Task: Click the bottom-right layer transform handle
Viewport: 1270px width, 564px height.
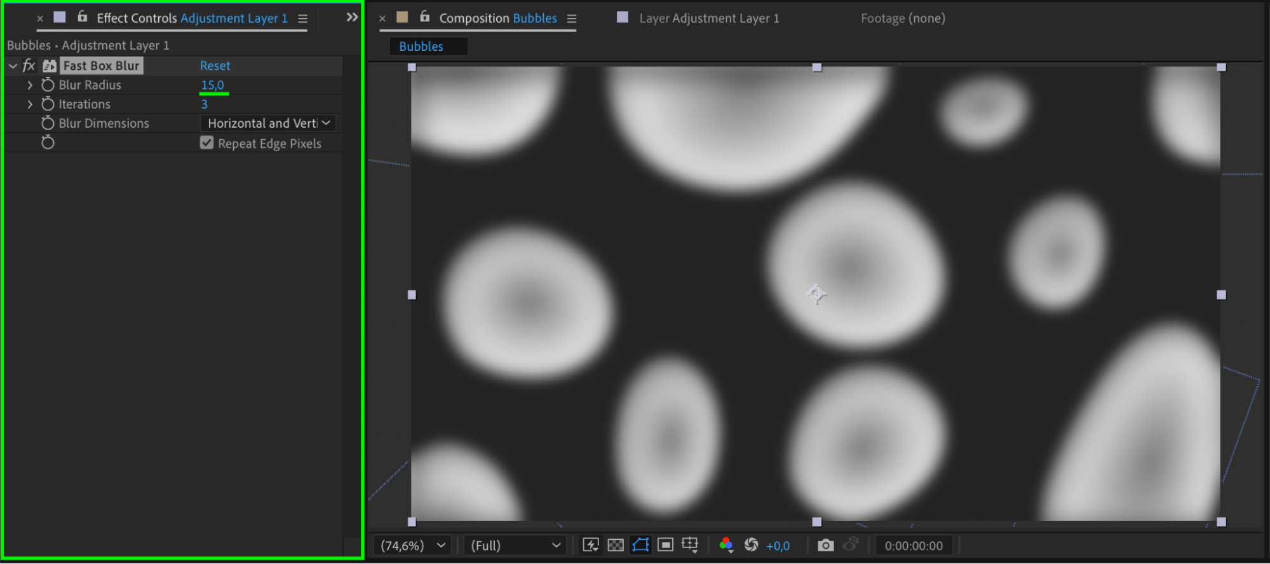Action: [1221, 522]
